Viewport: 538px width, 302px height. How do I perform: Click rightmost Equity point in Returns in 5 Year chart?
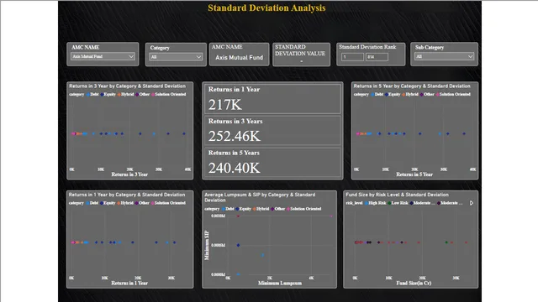[x=464, y=133]
